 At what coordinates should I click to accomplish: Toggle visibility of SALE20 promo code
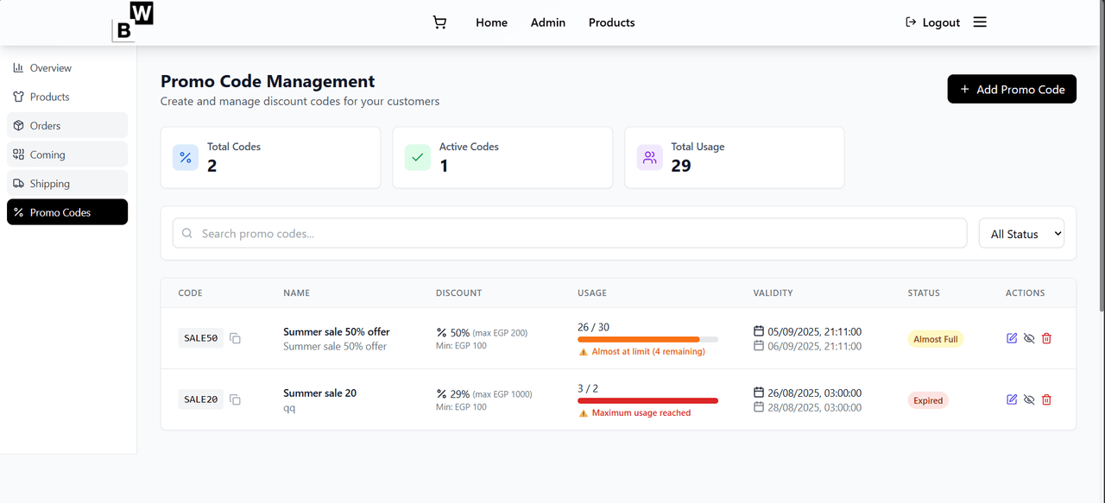point(1029,399)
